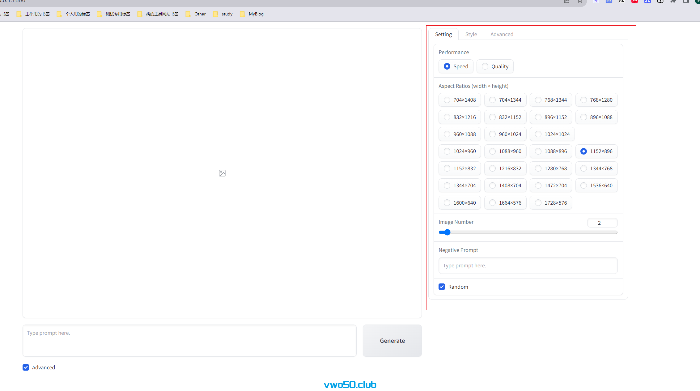Click the Negative Prompt text field
700x391 pixels.
click(528, 266)
